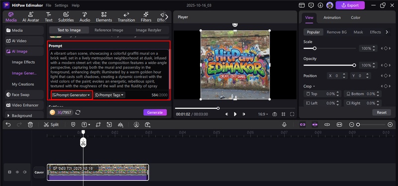Open the Remove BG option
Screen dimensions: 398x186
click(337, 32)
